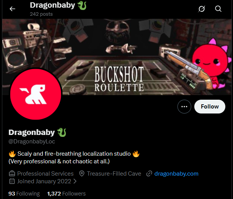233x199 pixels.
Task: Click the green dragon emoji in the header title
Action: (x=82, y=5)
